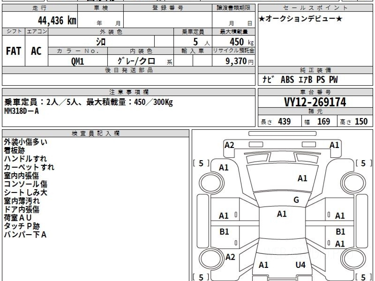Select the PS equipment entry

[x=321, y=80]
